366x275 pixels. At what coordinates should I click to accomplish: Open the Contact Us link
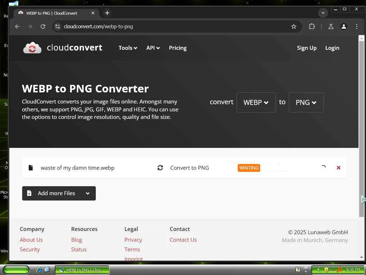pyautogui.click(x=183, y=240)
